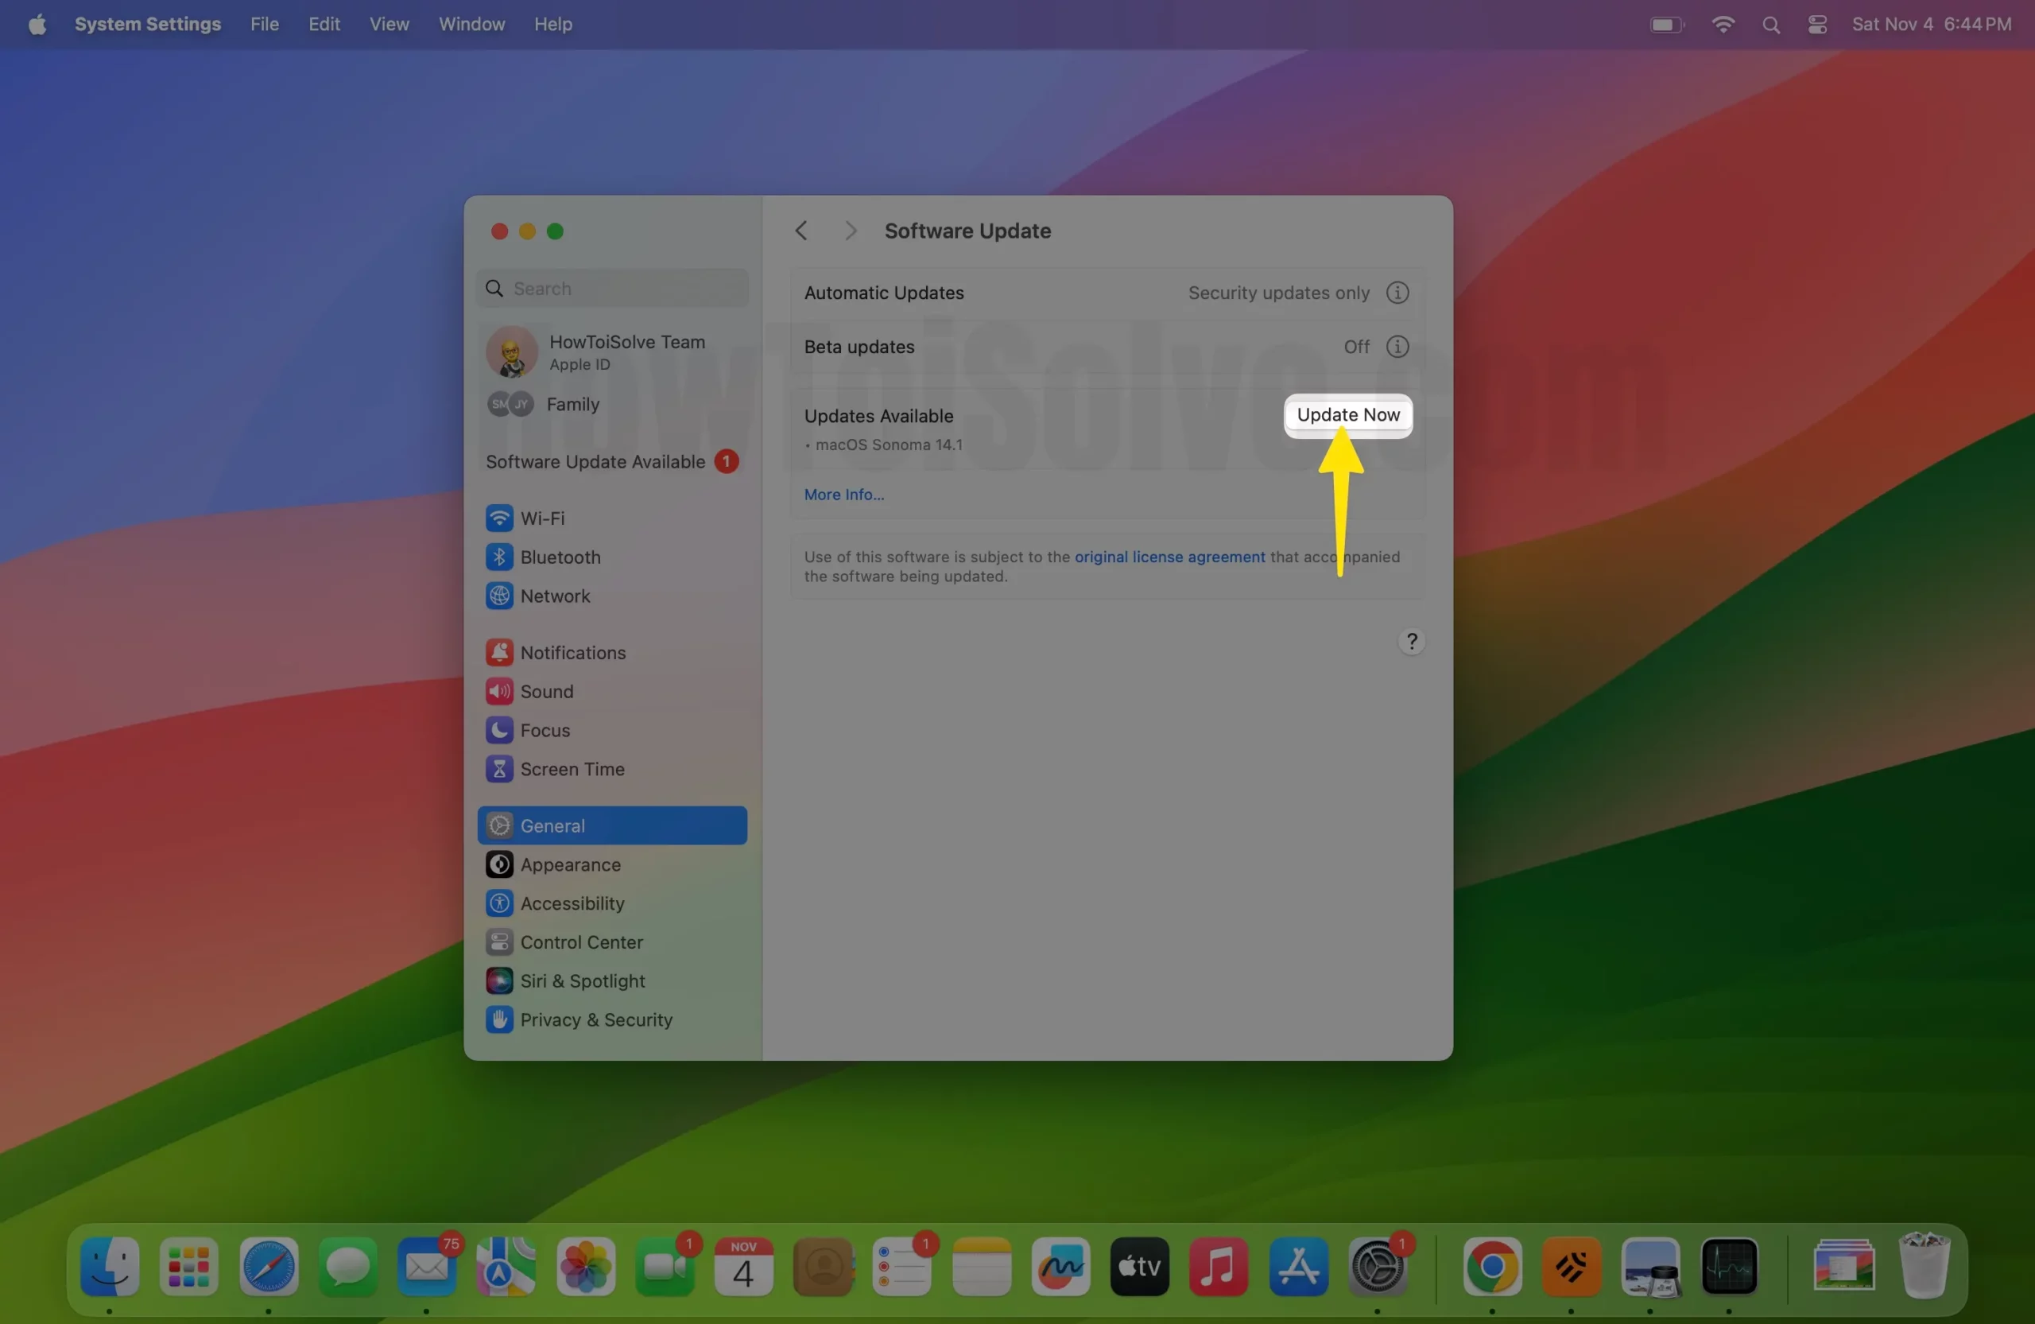Open Family settings in sidebar
This screenshot has height=1324, width=2035.
pyautogui.click(x=612, y=404)
